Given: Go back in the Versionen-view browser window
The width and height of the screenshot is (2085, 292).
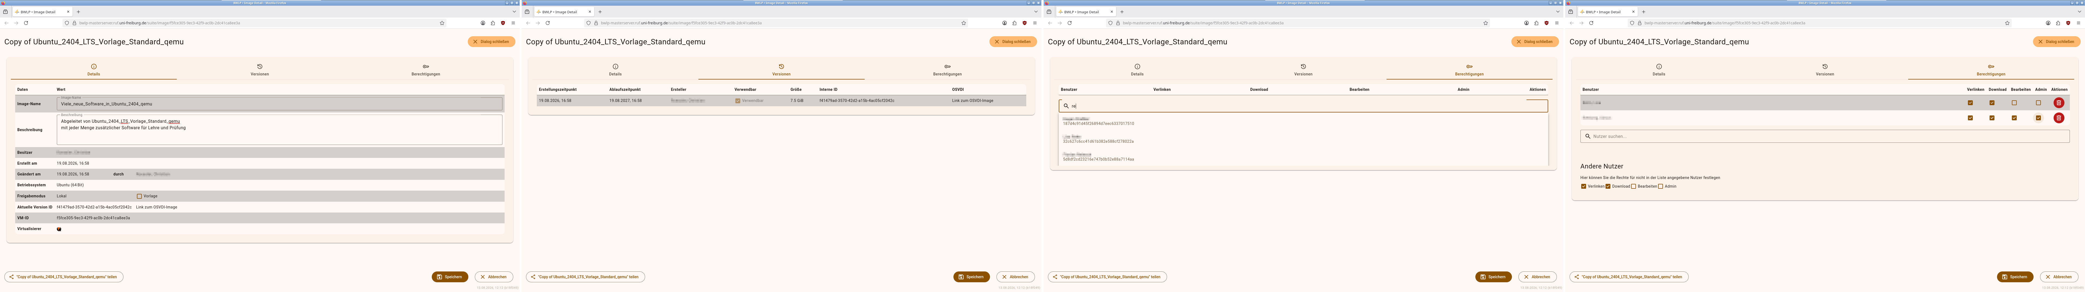Looking at the screenshot, I should [x=528, y=23].
